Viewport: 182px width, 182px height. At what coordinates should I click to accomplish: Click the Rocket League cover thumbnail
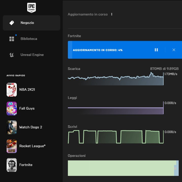click(x=12, y=146)
